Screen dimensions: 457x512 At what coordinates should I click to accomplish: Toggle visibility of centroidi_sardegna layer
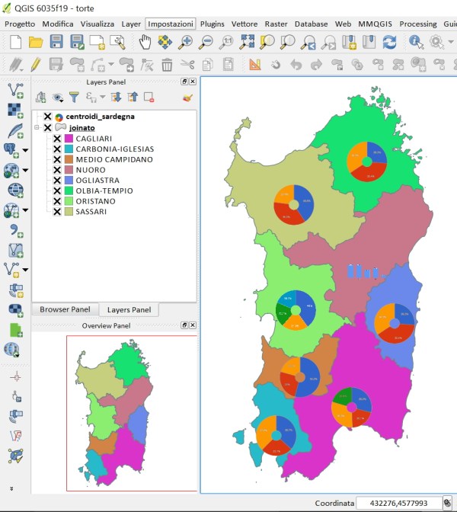click(47, 117)
